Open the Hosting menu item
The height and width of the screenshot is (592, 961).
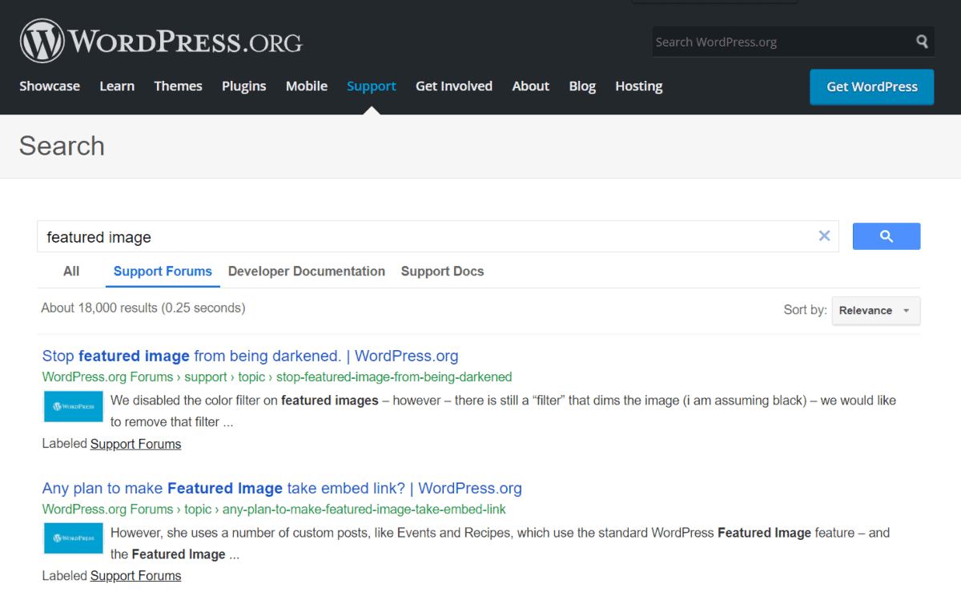coord(639,87)
